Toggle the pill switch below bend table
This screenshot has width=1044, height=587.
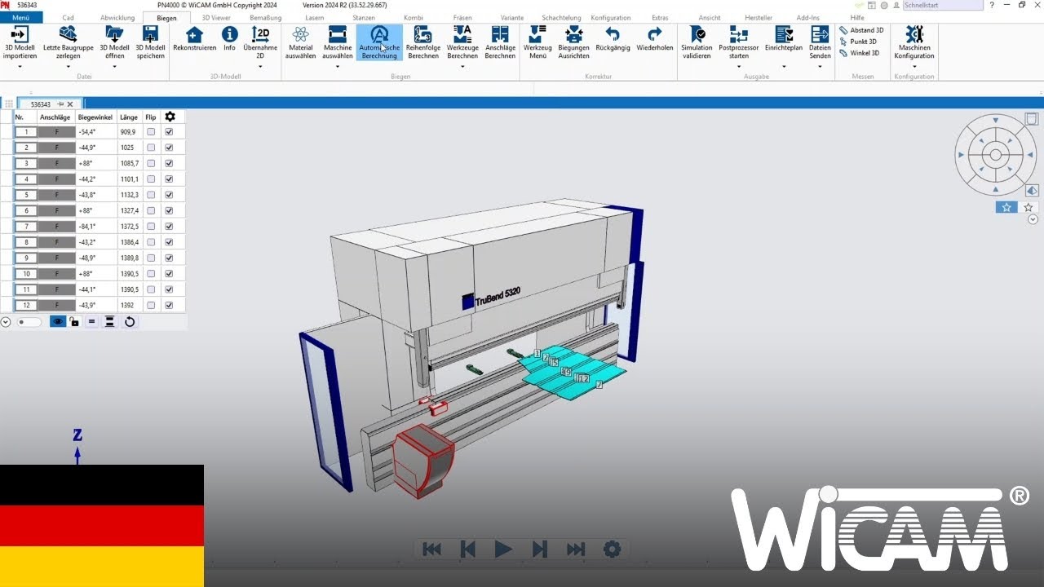(x=29, y=322)
